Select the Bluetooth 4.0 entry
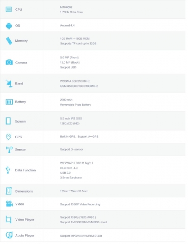Viewport: 188px width, 244px height. (69, 168)
